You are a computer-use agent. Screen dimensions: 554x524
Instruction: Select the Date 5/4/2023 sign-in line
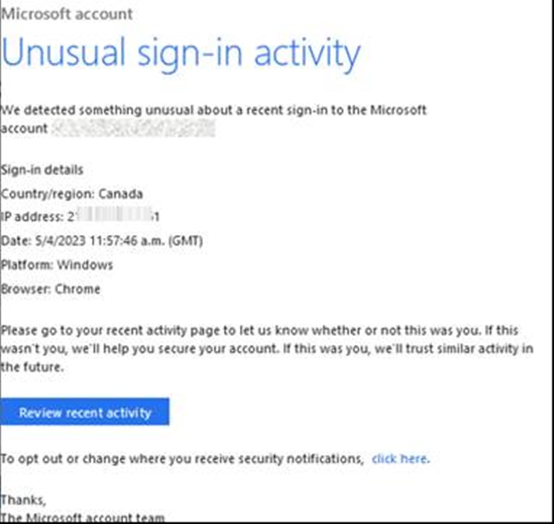[102, 241]
